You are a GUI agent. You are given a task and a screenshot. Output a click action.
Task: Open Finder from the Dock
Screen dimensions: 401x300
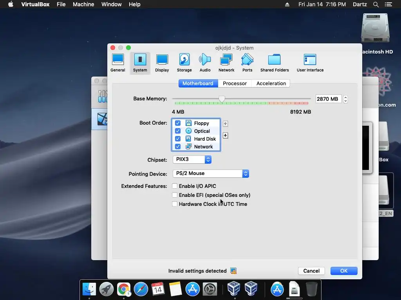[x=89, y=289]
